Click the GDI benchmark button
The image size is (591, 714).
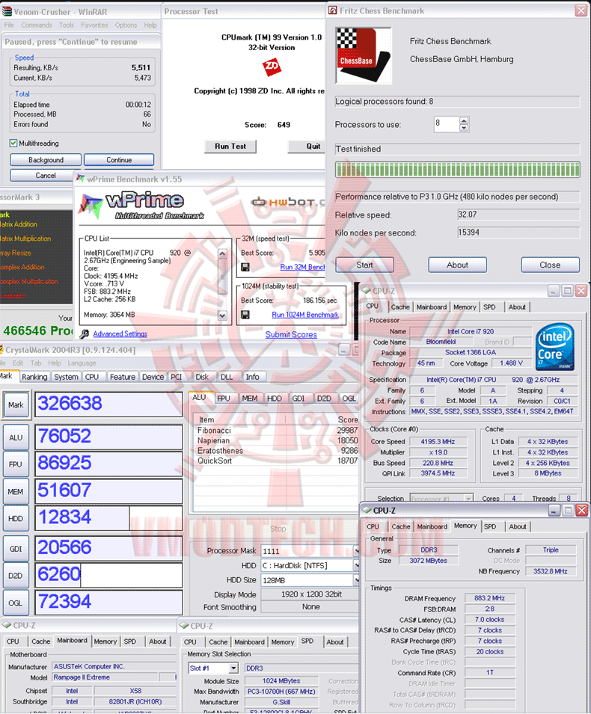coord(16,549)
